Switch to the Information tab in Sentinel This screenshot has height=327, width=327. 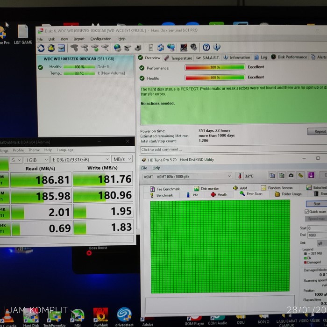237,57
